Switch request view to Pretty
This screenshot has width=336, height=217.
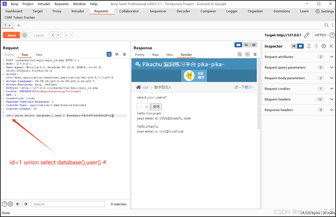tap(9, 55)
